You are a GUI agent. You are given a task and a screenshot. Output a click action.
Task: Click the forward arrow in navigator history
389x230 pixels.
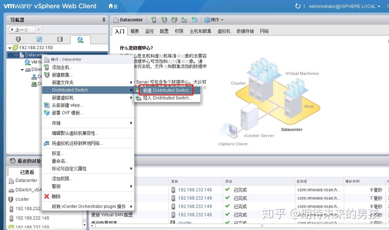point(38,30)
